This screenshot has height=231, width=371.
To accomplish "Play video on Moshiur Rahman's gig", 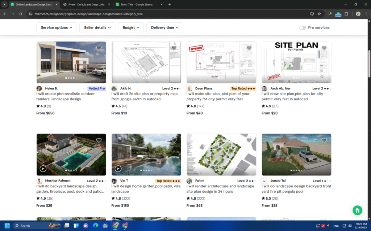I will click(43, 169).
